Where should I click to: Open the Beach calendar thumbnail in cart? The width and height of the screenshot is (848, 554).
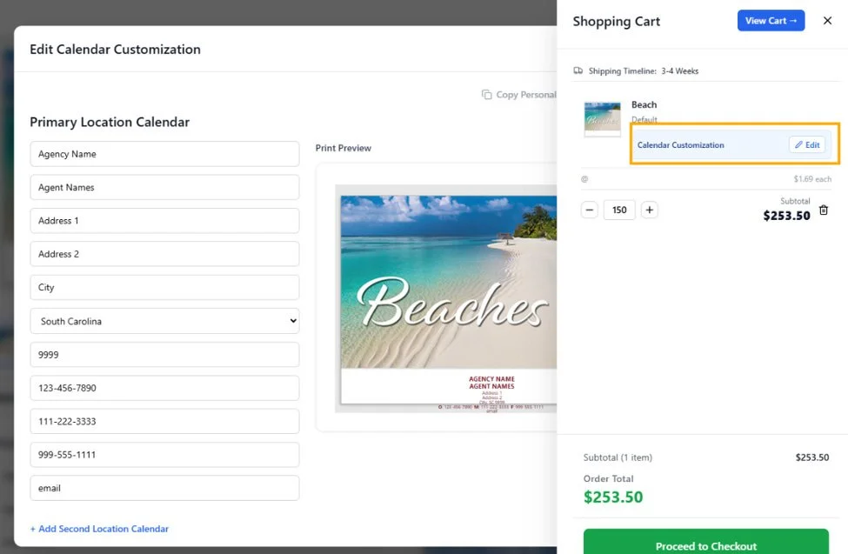click(603, 119)
